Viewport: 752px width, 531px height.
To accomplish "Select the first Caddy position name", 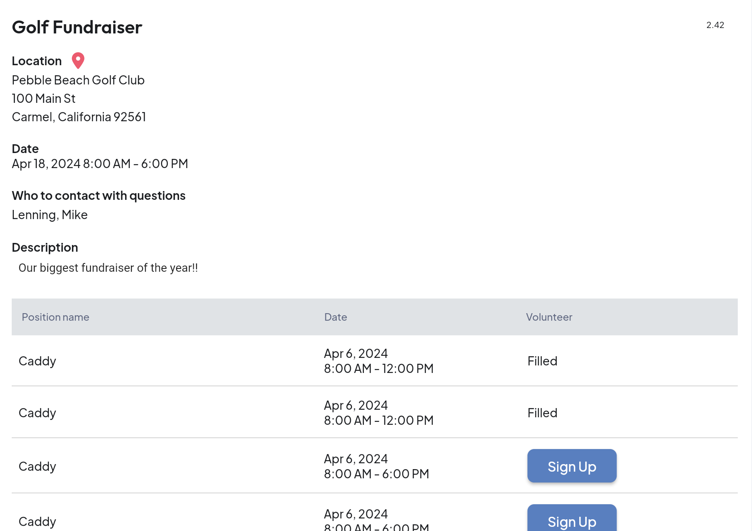I will coord(37,361).
